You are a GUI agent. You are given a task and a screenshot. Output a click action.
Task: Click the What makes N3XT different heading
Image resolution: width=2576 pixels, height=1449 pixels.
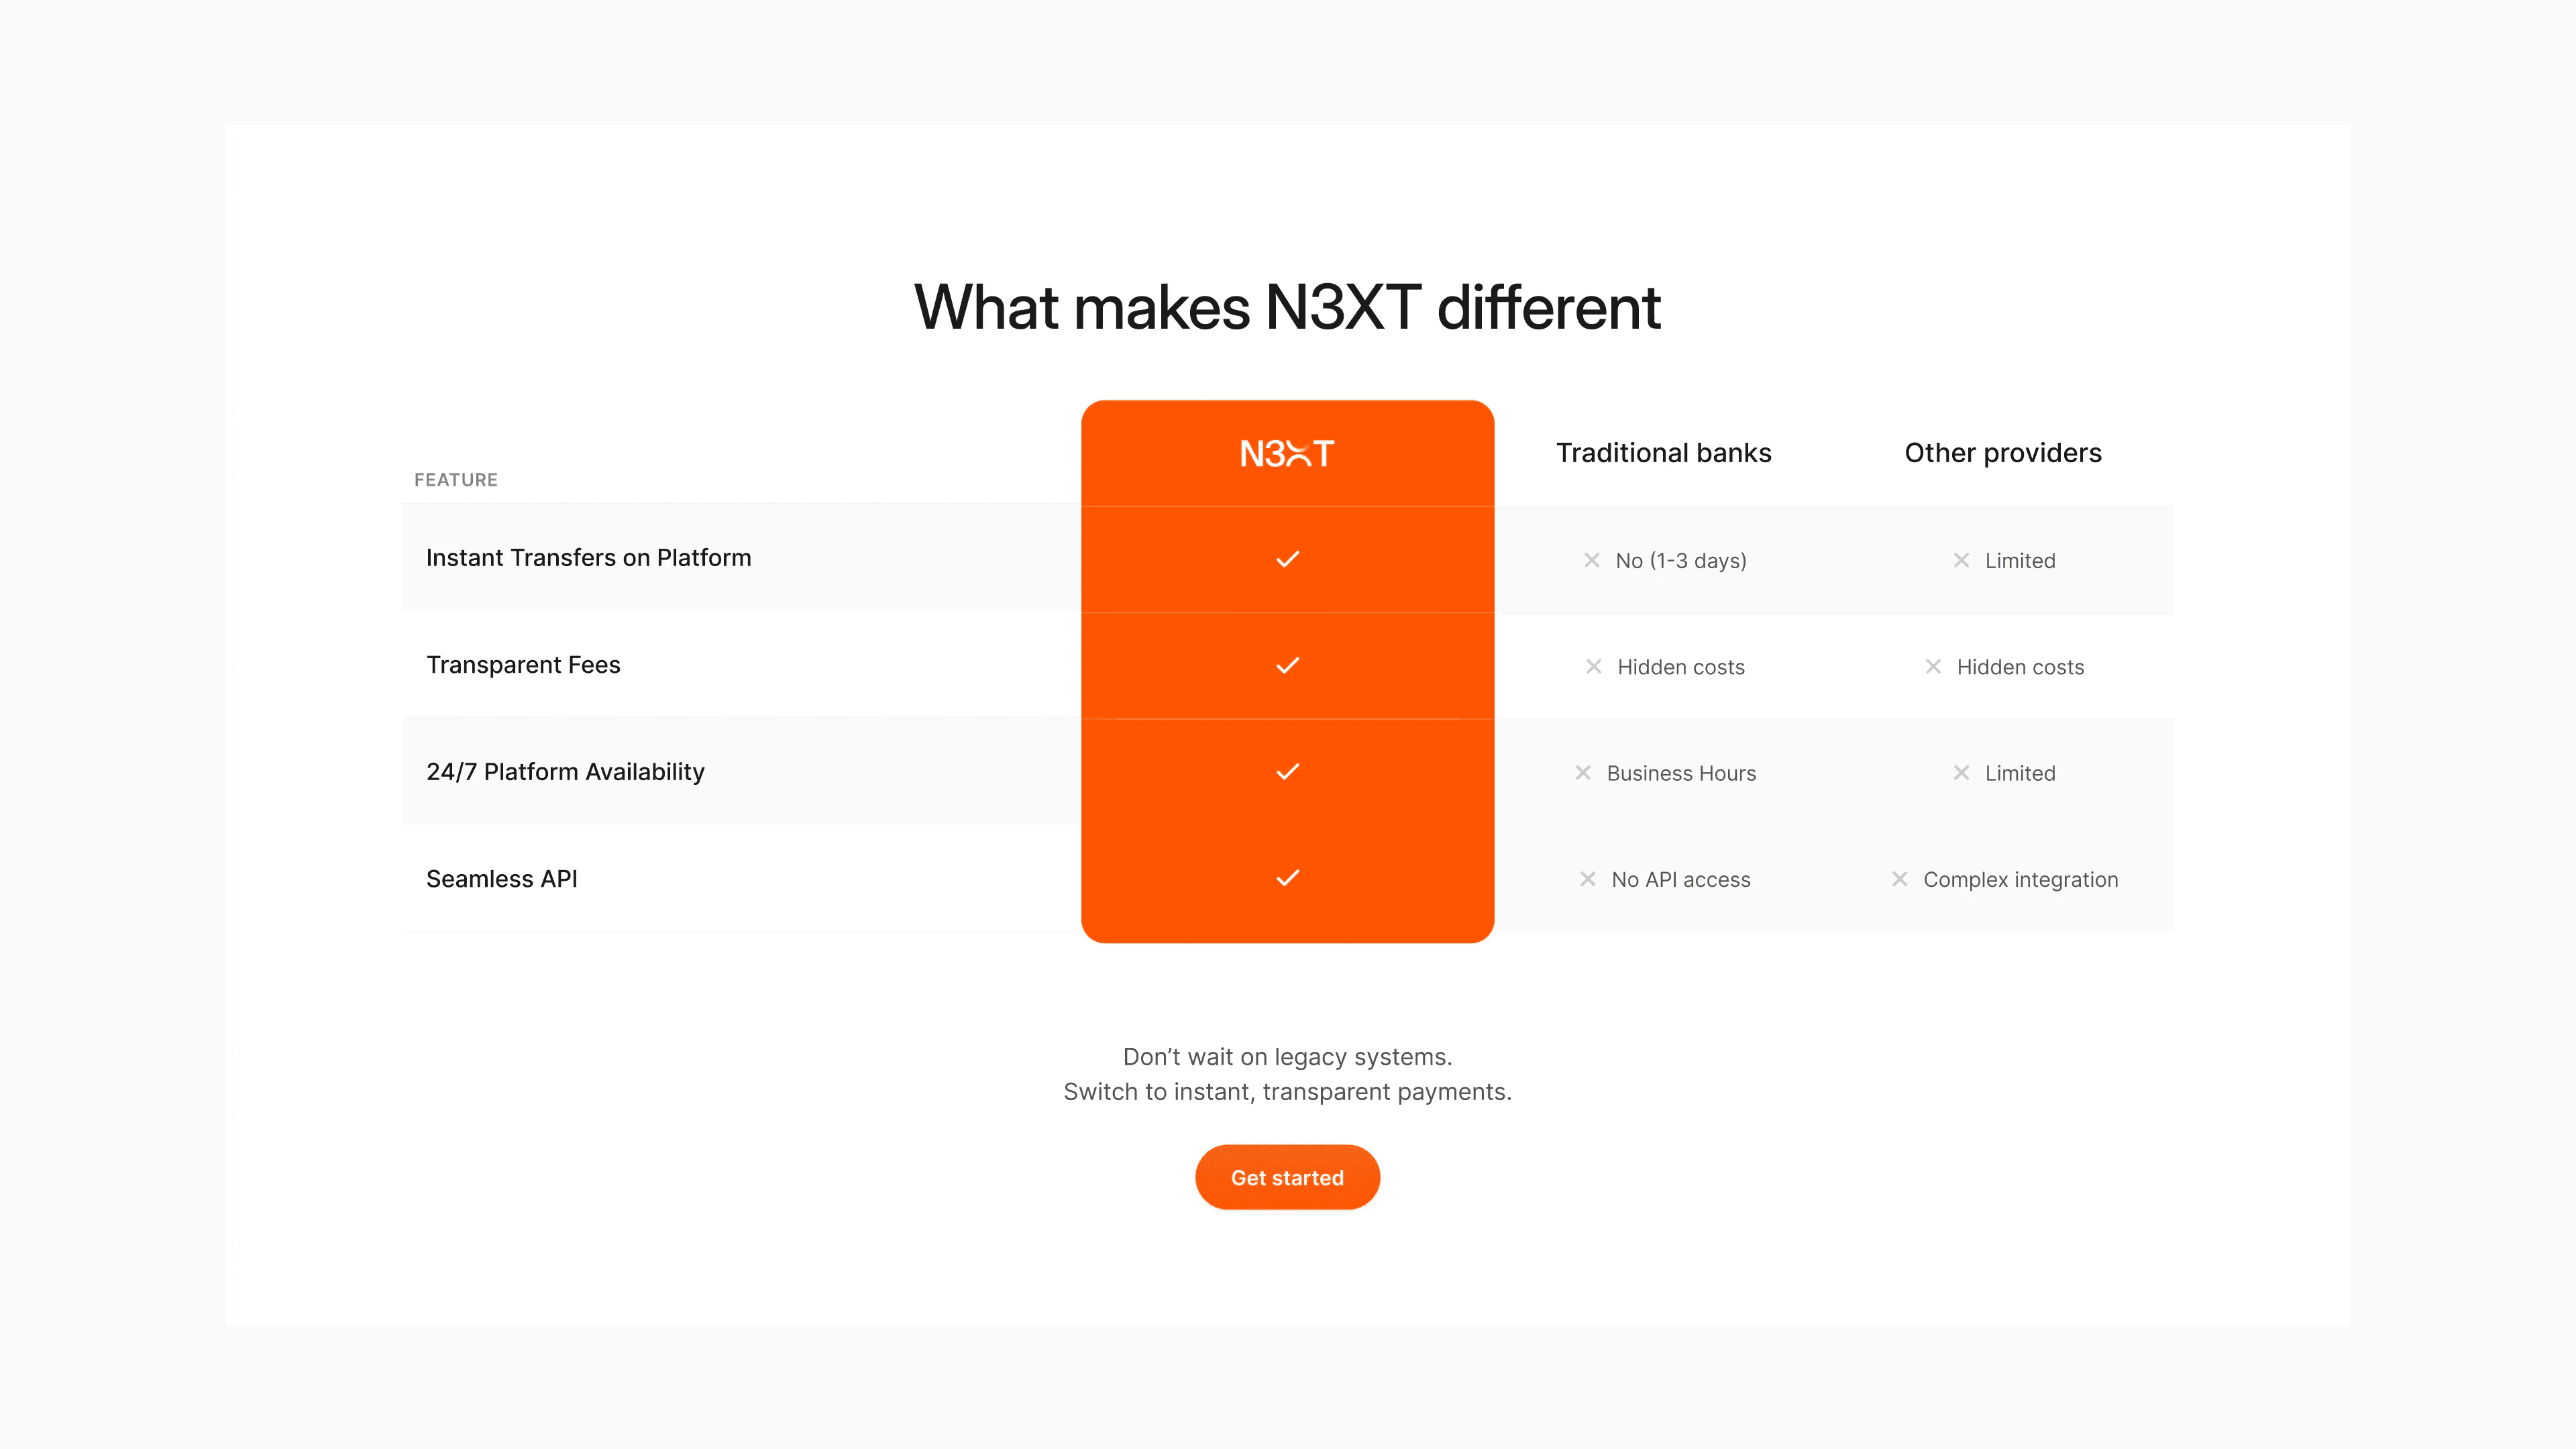(1287, 307)
